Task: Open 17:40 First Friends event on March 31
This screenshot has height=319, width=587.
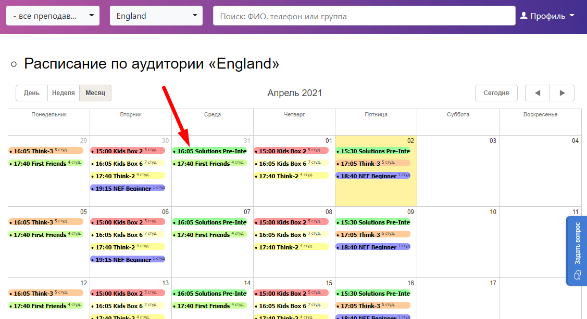Action: click(209, 163)
